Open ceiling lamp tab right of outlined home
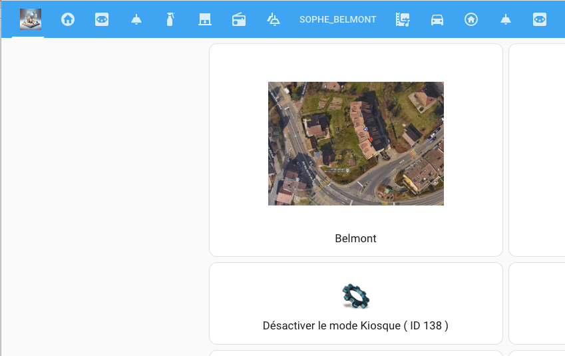Image resolution: width=565 pixels, height=356 pixels. (506, 19)
